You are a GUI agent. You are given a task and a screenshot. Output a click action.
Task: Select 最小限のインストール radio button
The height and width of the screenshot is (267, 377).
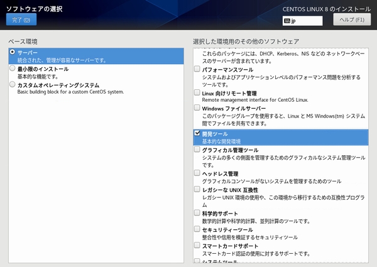tap(13, 68)
